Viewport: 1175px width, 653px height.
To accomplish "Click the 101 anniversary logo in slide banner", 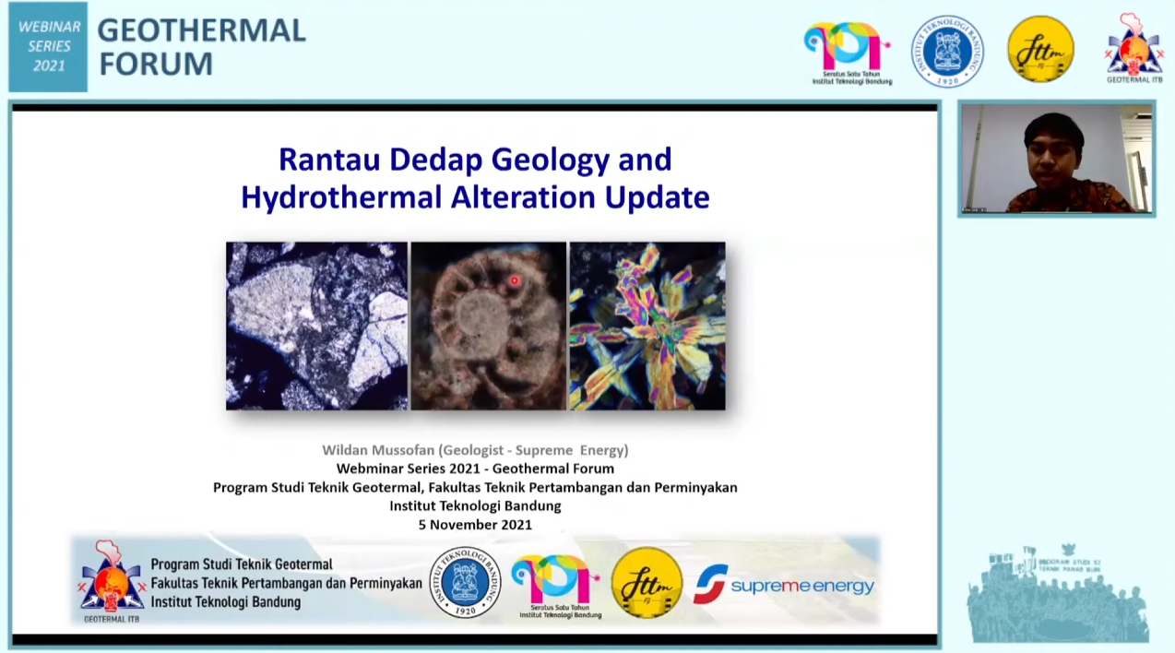I will tap(555, 584).
